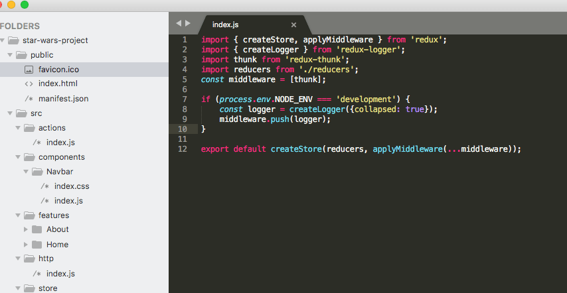Click the code icon beside index.html
Image resolution: width=567 pixels, height=293 pixels.
point(29,84)
